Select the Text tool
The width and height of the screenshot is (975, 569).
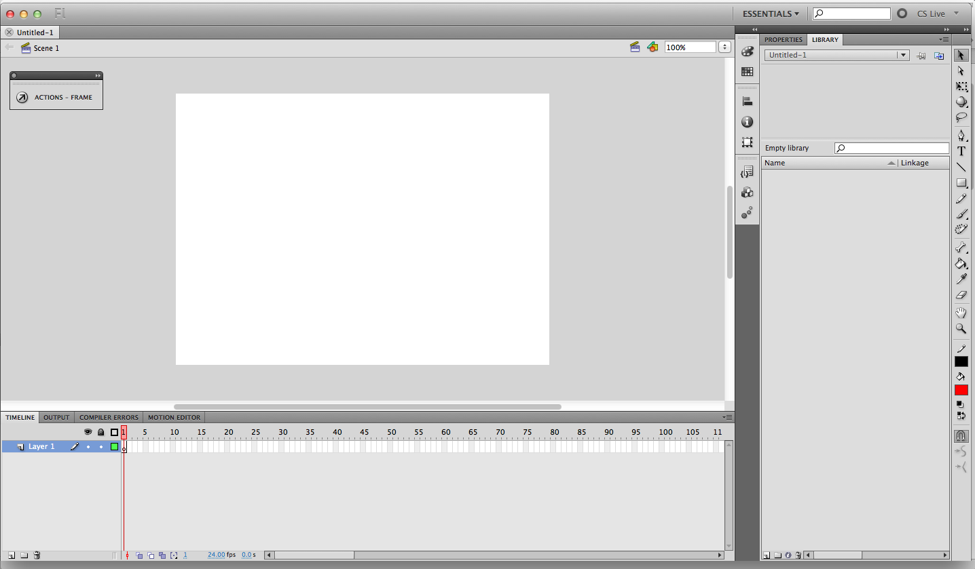[x=961, y=151]
